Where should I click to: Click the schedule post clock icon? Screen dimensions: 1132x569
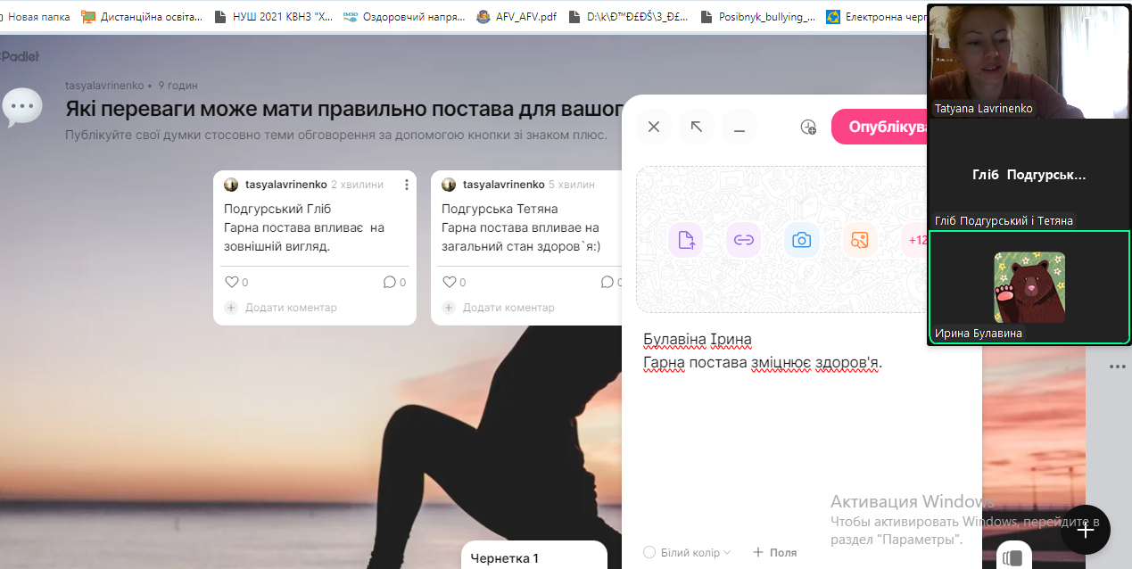point(808,127)
